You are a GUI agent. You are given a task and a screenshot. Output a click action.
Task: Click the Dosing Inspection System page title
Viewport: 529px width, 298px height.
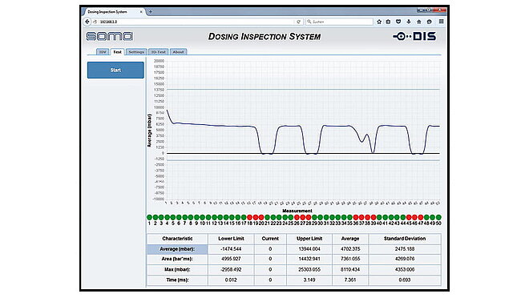[264, 36]
